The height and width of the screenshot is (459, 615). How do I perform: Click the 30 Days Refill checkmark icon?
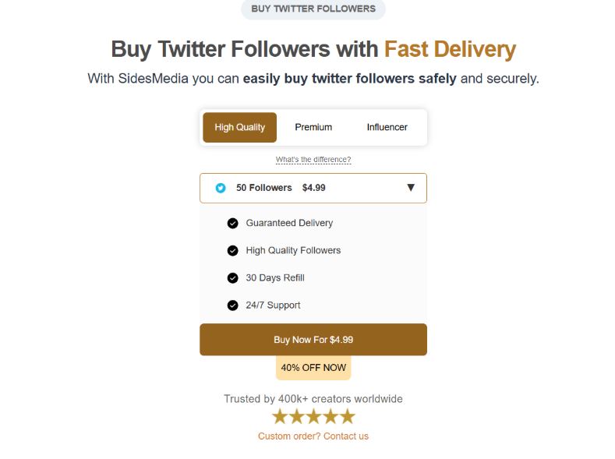click(x=232, y=278)
